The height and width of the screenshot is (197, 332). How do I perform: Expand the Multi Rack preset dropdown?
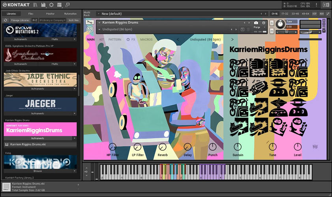(98, 14)
